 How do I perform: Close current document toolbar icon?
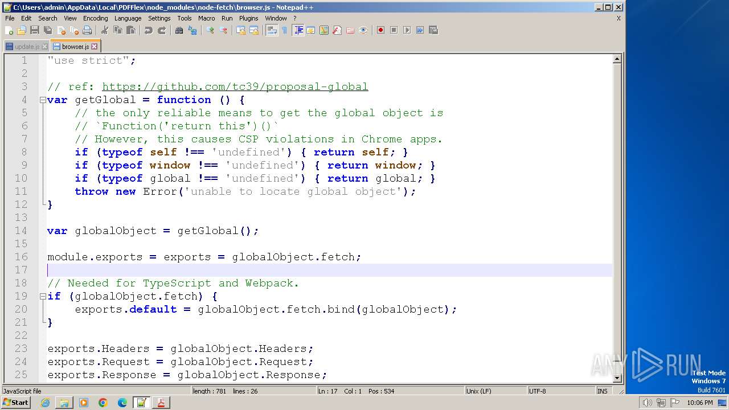pyautogui.click(x=61, y=30)
